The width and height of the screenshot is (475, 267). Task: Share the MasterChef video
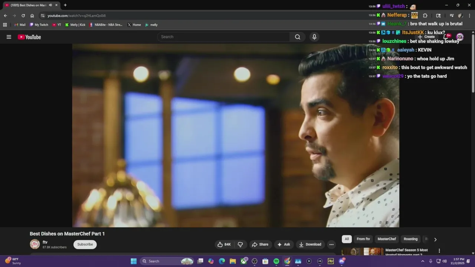pos(260,244)
